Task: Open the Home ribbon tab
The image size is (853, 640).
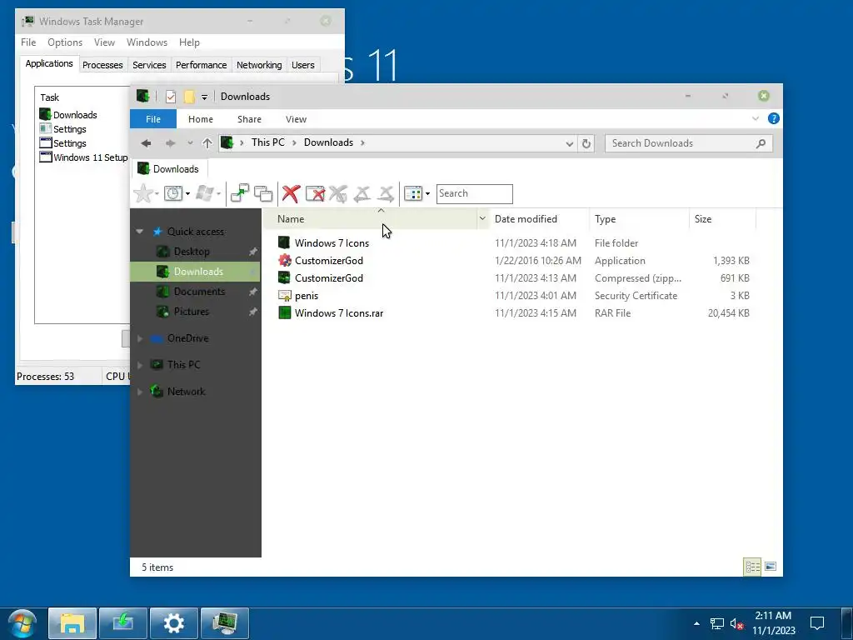Action: coord(201,119)
